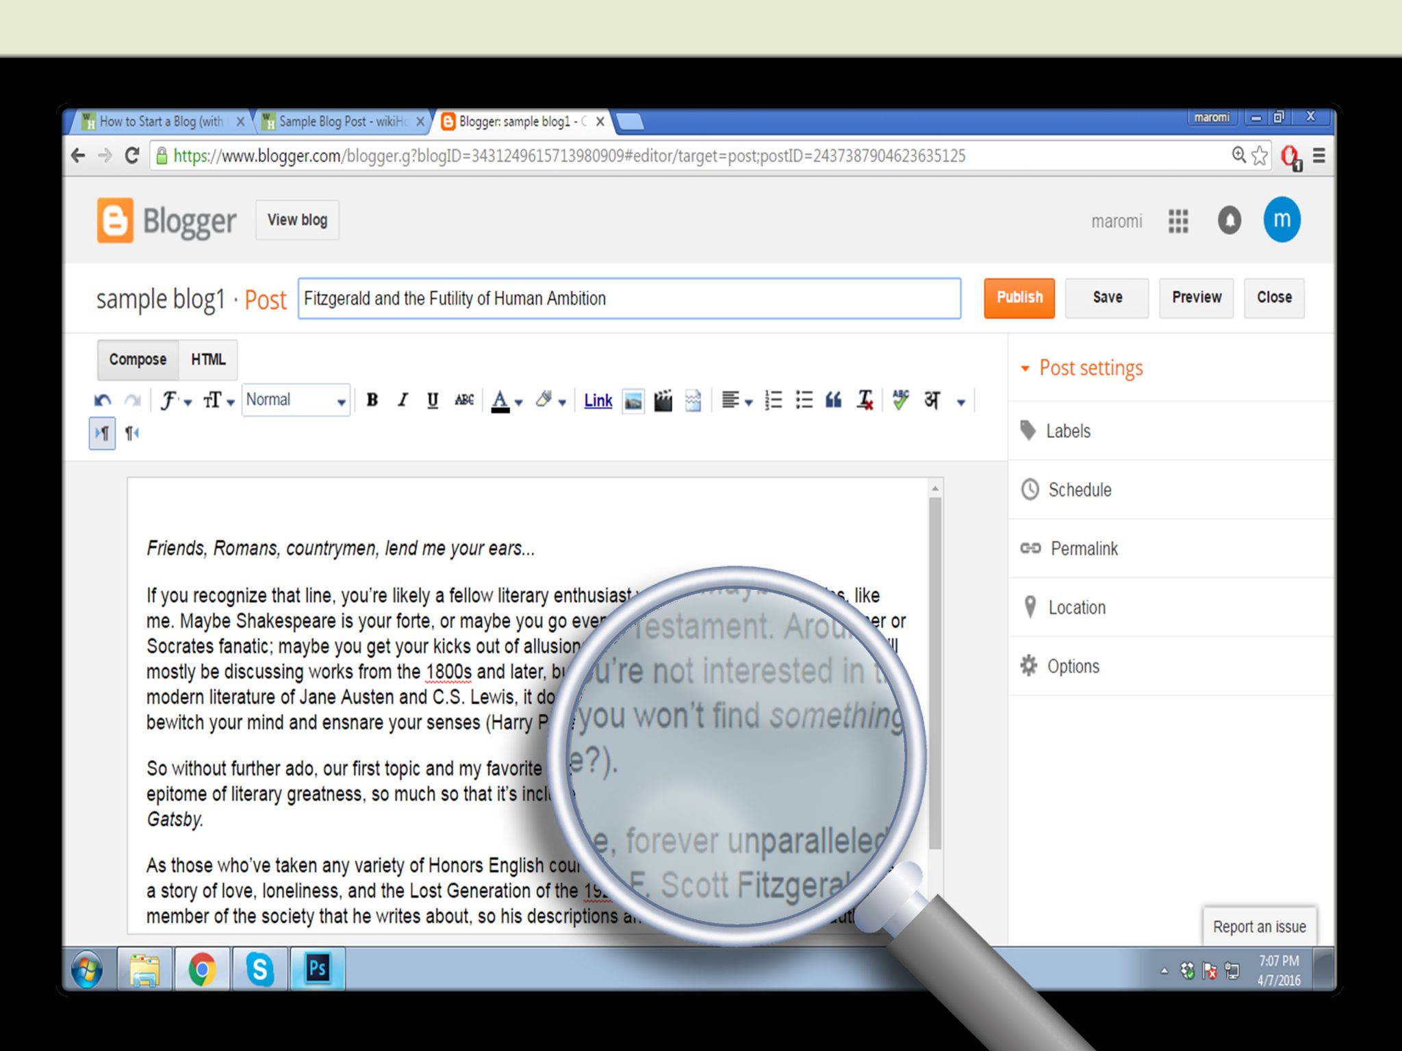Click the post title input field
This screenshot has height=1051, width=1402.
pyautogui.click(x=628, y=298)
